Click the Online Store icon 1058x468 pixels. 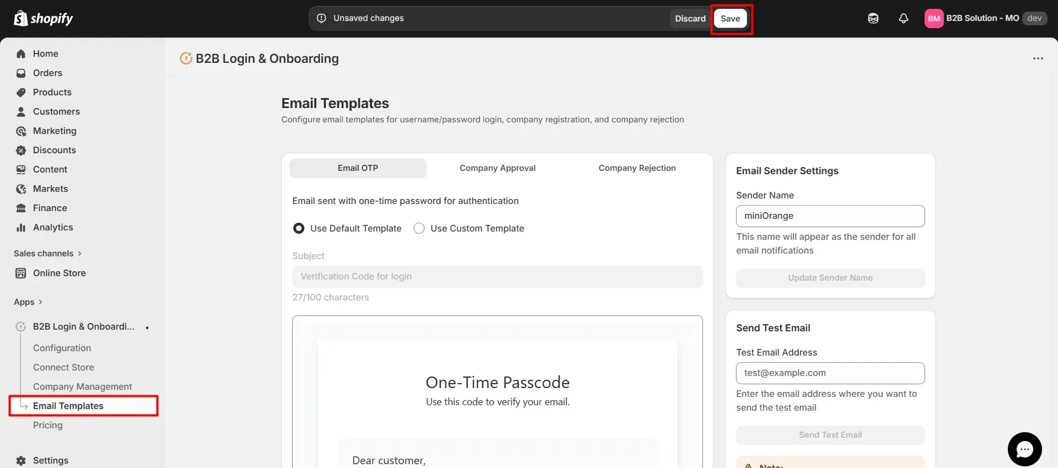pos(21,273)
